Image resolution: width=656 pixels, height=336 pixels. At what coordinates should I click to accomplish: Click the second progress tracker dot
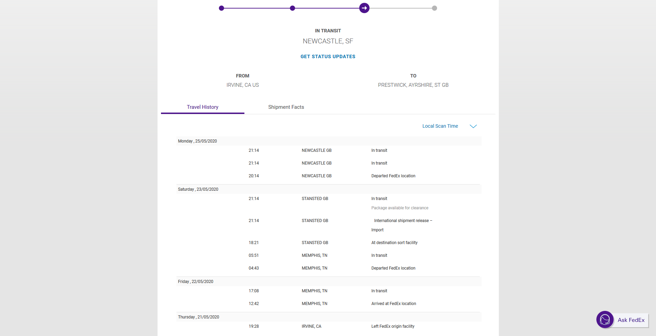[292, 8]
